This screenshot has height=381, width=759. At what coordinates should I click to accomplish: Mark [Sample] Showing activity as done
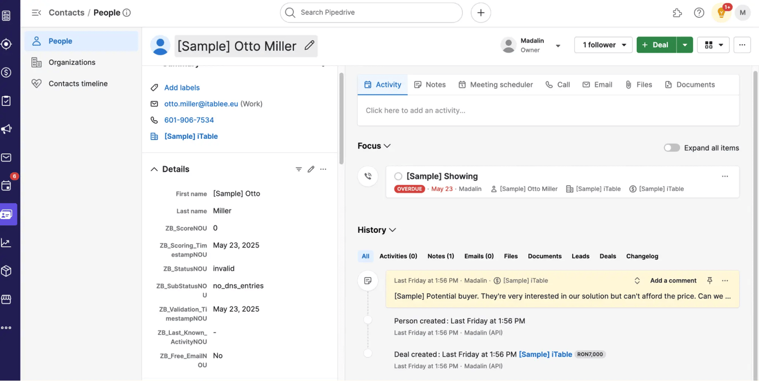tap(398, 176)
